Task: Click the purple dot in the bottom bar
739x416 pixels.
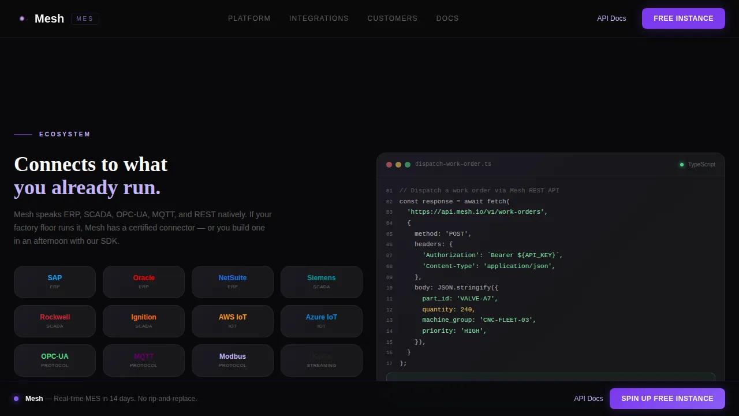Action: coord(16,399)
